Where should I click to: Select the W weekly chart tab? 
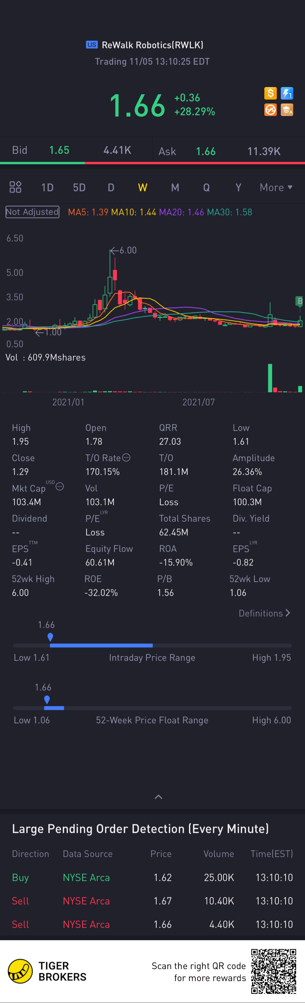pos(143,188)
